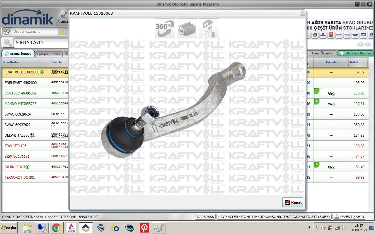The height and width of the screenshot is (234, 375).
Task: Click the Scania brand logo
Action: 323,35
